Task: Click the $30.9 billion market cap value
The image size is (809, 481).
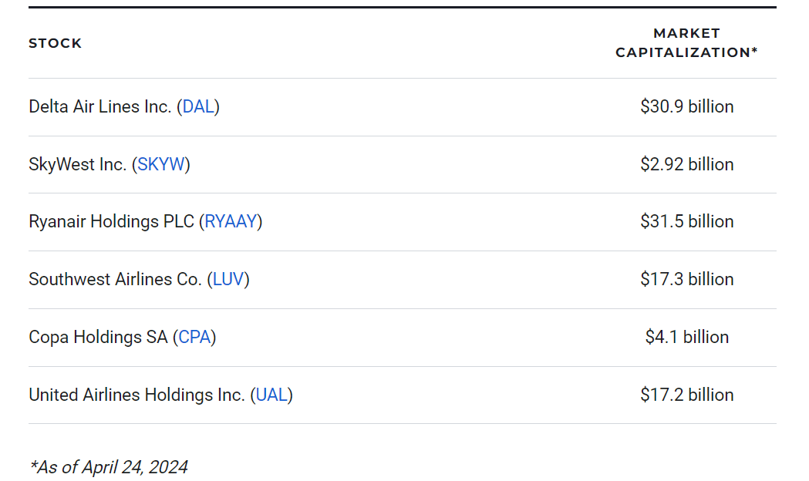Action: [x=686, y=106]
